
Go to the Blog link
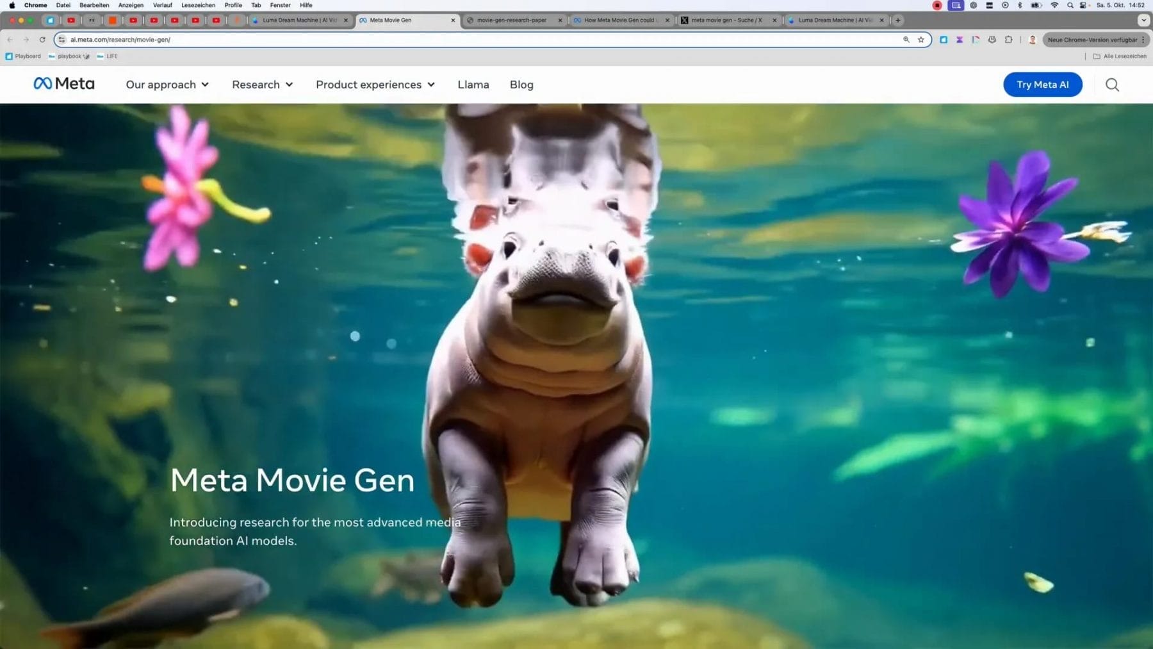(521, 85)
